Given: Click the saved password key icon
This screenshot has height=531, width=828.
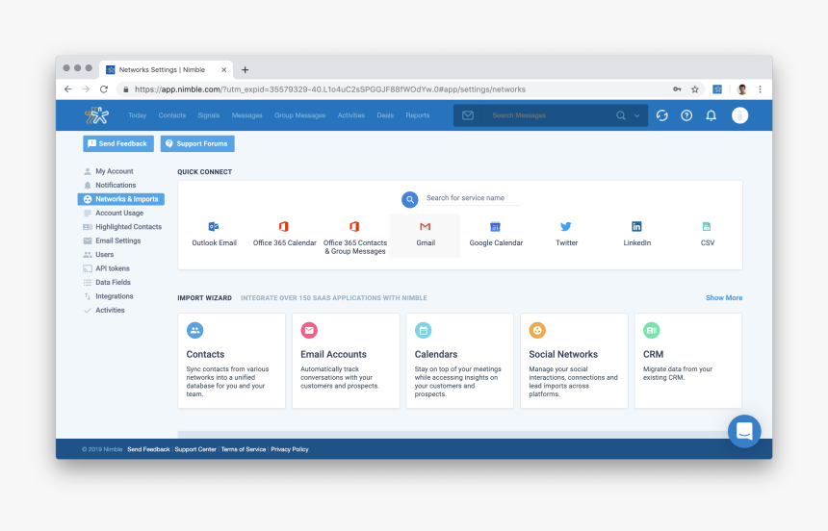Looking at the screenshot, I should [x=677, y=89].
